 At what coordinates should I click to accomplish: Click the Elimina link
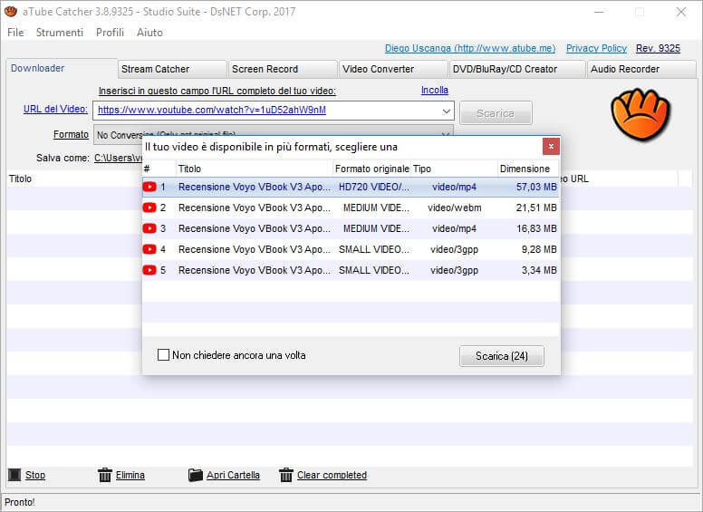coord(130,475)
